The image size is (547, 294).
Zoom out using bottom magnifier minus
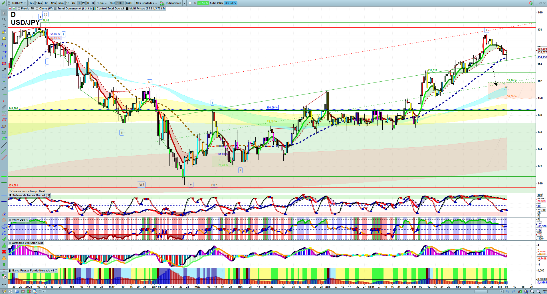(532, 291)
